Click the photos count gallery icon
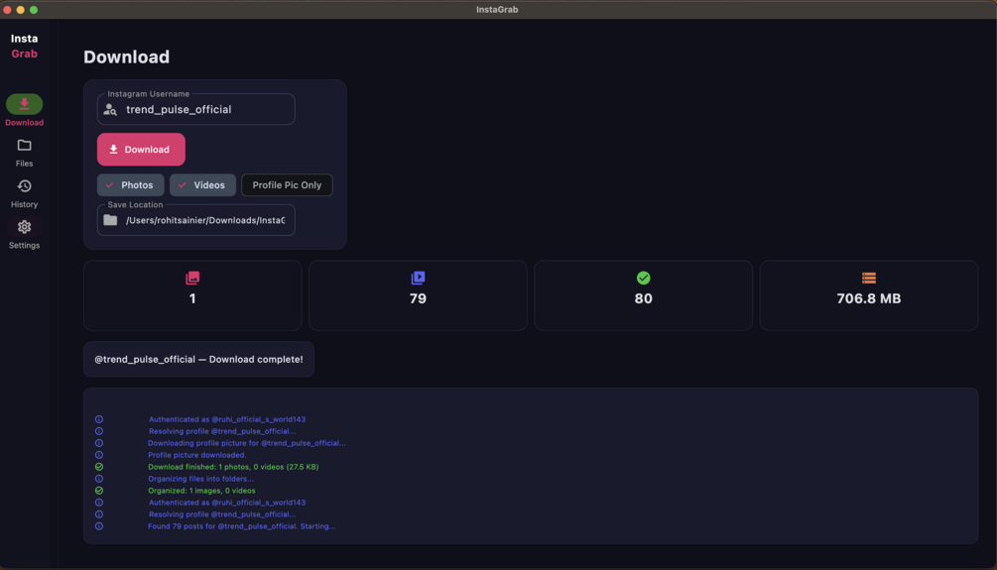The image size is (997, 570). pos(192,278)
